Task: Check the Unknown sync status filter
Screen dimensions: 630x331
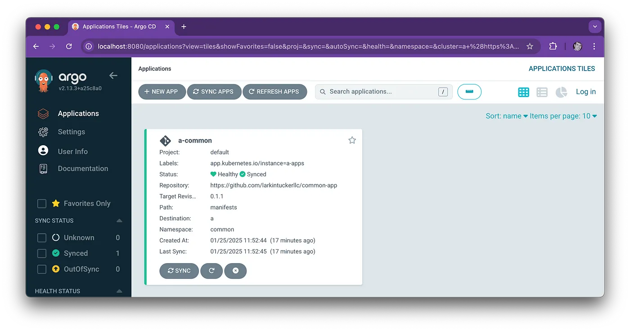Action: (x=42, y=238)
